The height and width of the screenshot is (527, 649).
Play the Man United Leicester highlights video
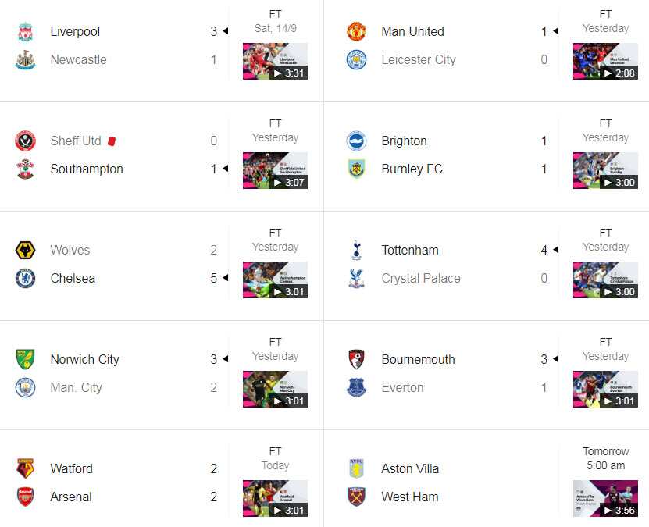(x=605, y=61)
